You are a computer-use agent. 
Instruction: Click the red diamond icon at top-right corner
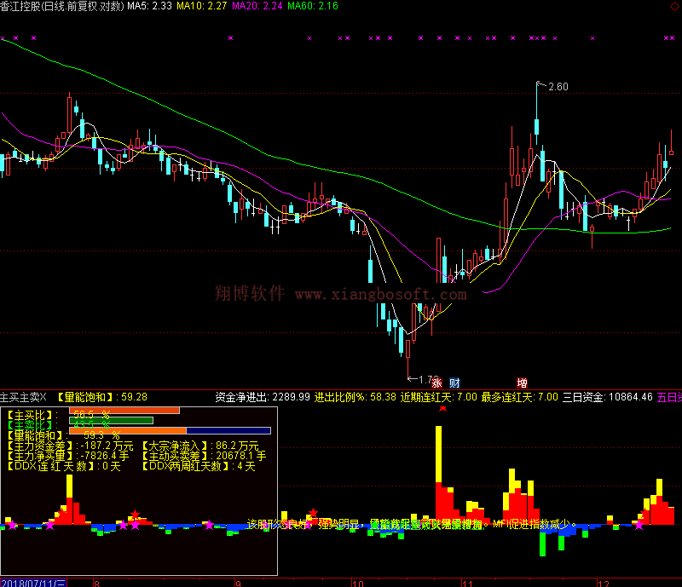(675, 6)
